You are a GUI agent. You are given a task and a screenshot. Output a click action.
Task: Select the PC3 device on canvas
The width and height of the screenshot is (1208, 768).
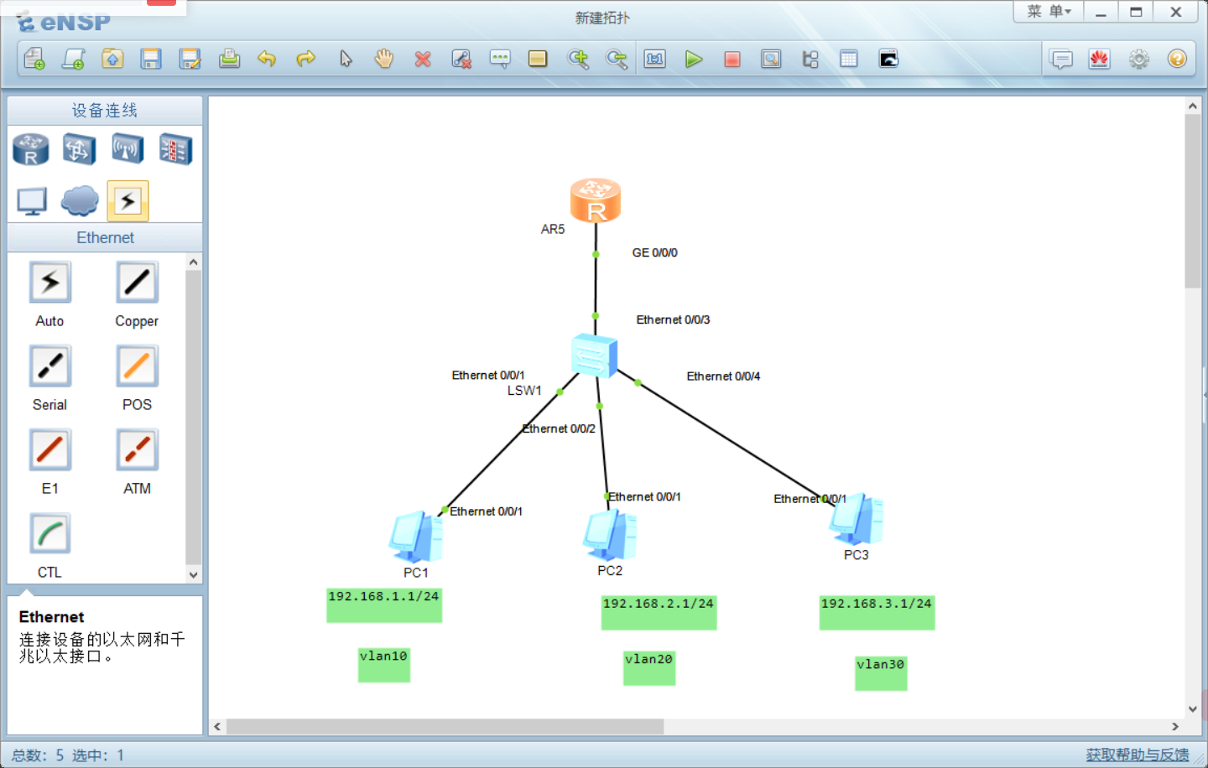(x=857, y=520)
